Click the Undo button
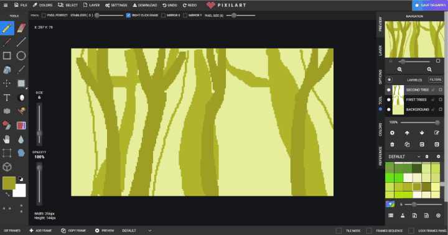This screenshot has width=448, height=235. click(x=170, y=5)
